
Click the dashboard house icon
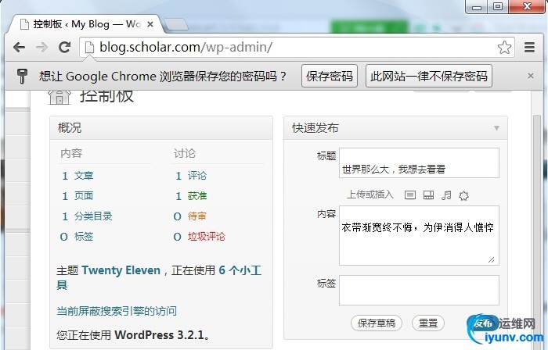click(59, 97)
